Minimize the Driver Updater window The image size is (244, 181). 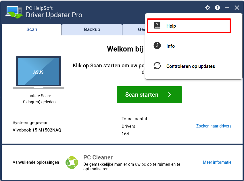point(227,8)
